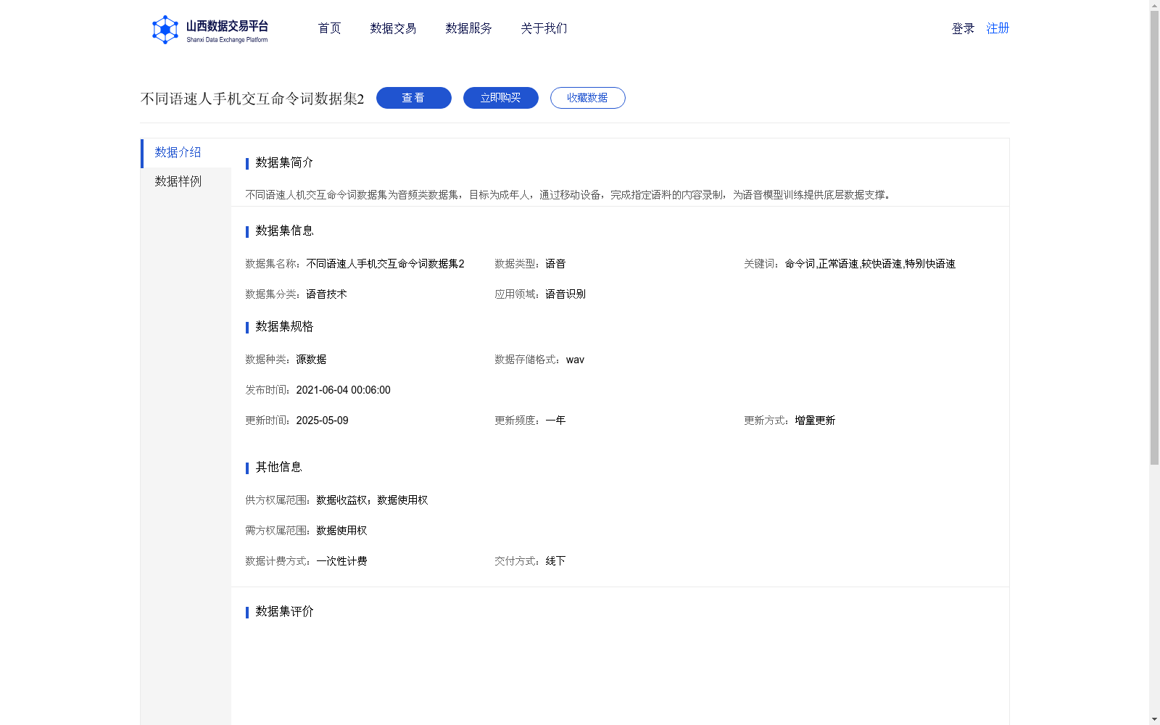
Task: Click the 增量更新 update method value
Action: coord(815,420)
